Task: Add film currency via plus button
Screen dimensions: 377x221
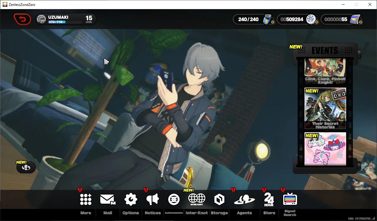Action: coord(361,22)
